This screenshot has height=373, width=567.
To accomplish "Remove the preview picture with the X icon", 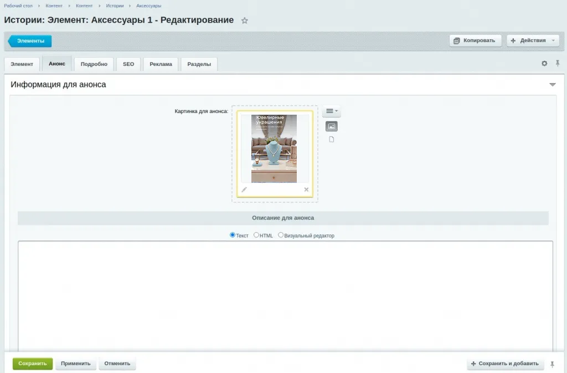I will (306, 190).
